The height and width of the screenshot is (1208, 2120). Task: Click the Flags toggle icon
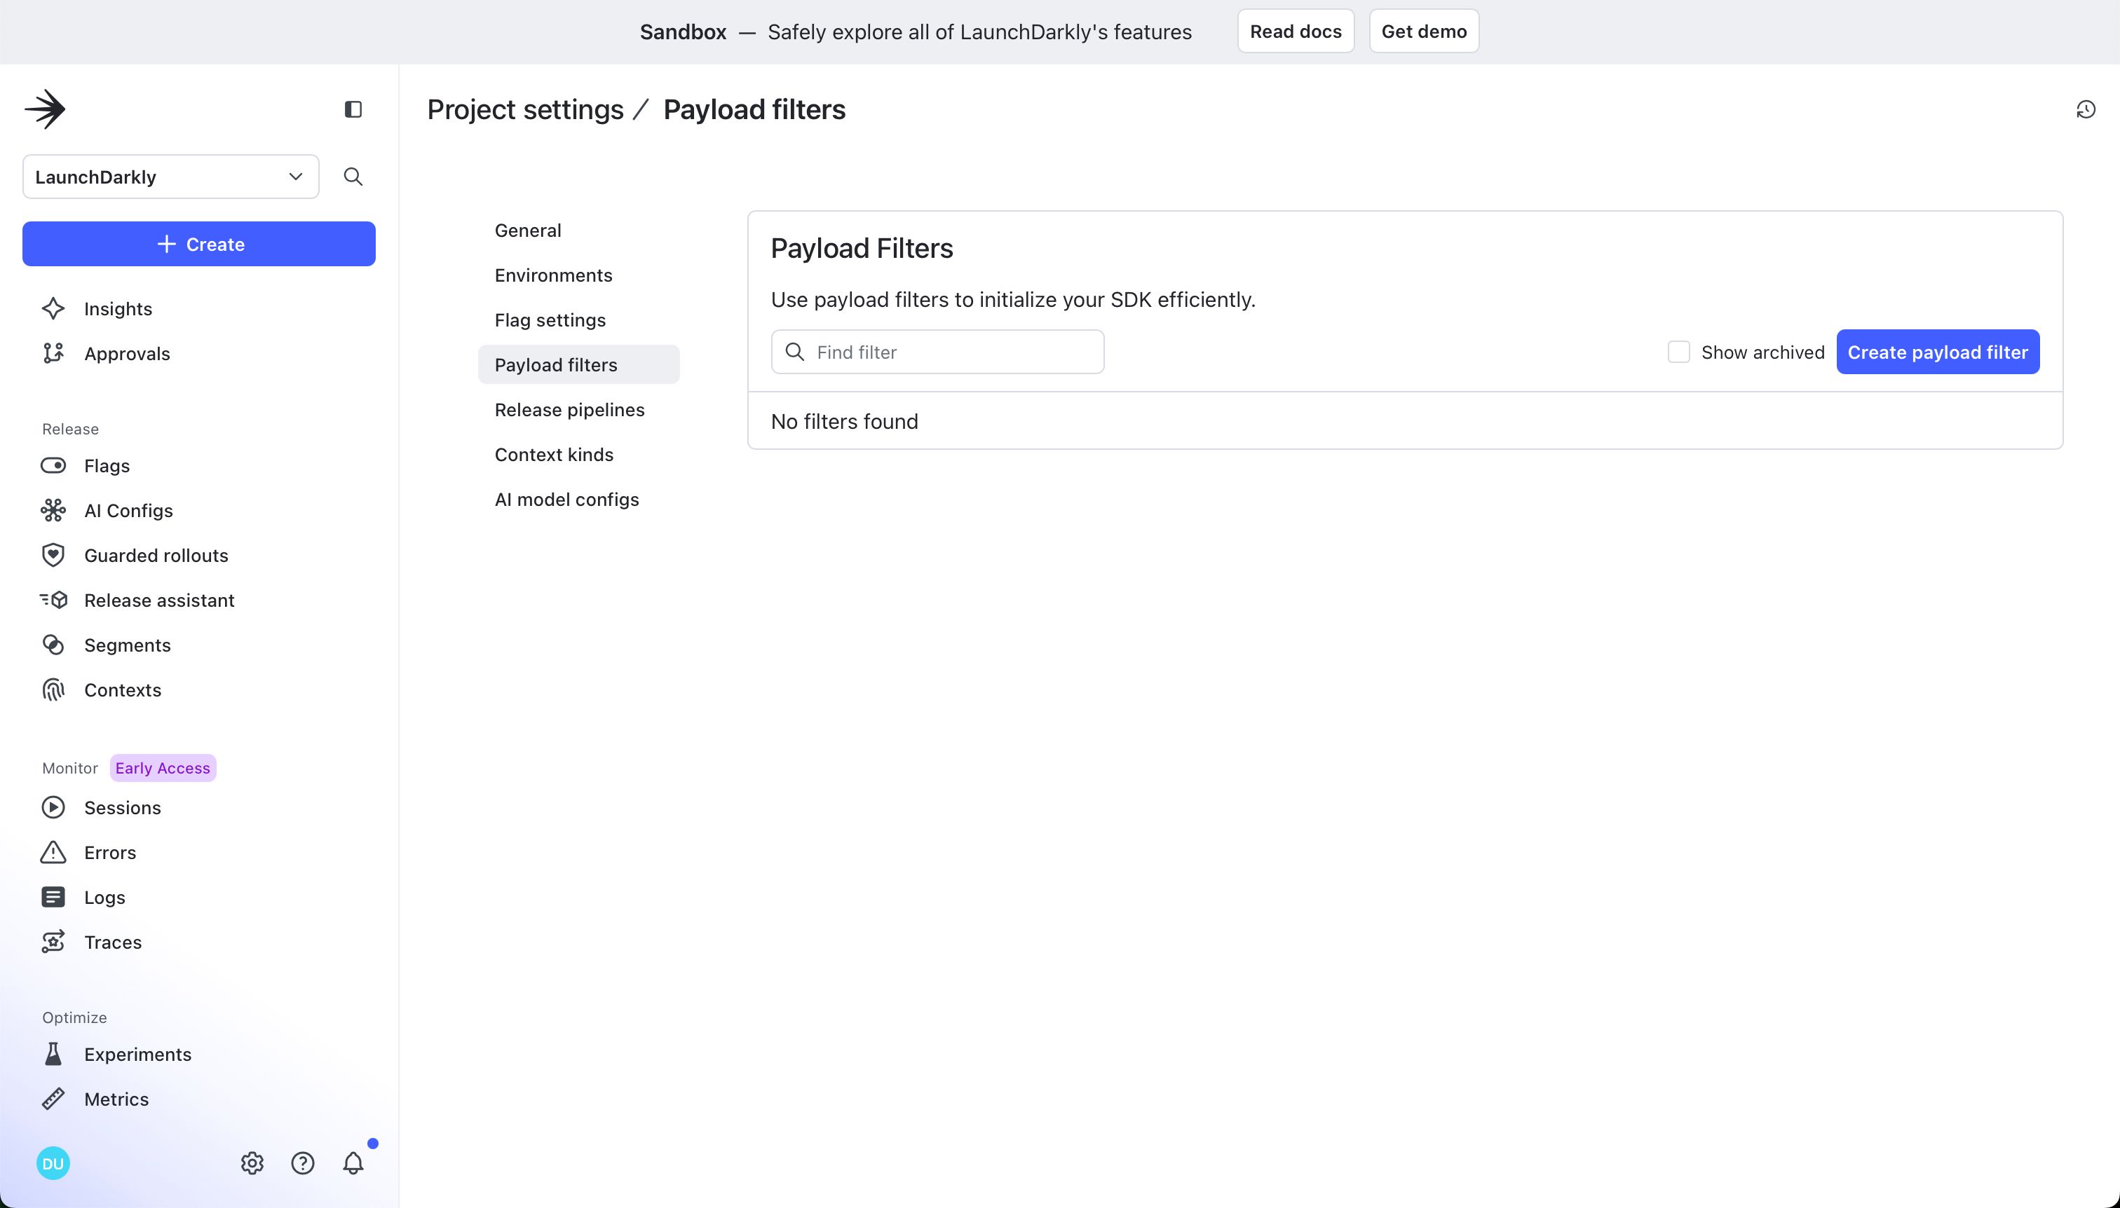pyautogui.click(x=53, y=465)
